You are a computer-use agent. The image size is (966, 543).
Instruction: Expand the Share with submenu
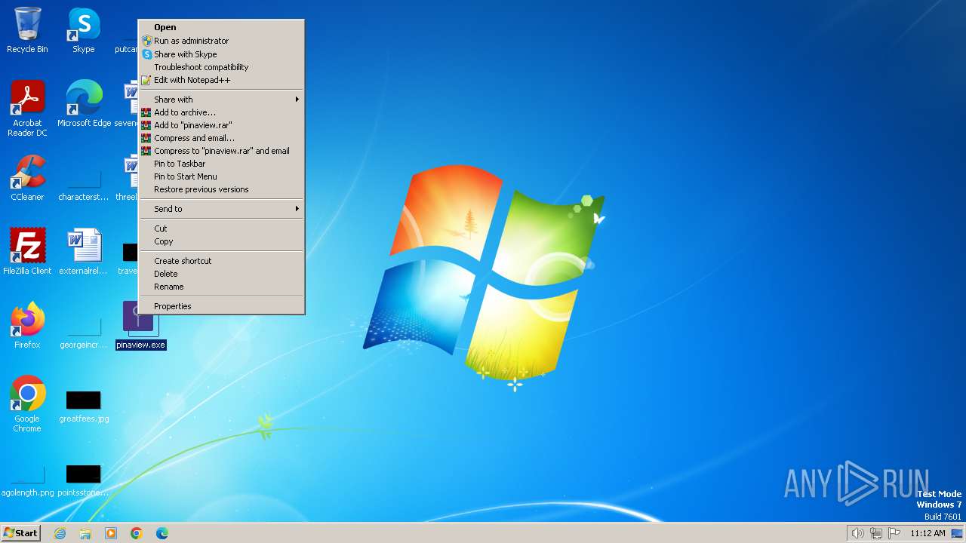tap(222, 100)
